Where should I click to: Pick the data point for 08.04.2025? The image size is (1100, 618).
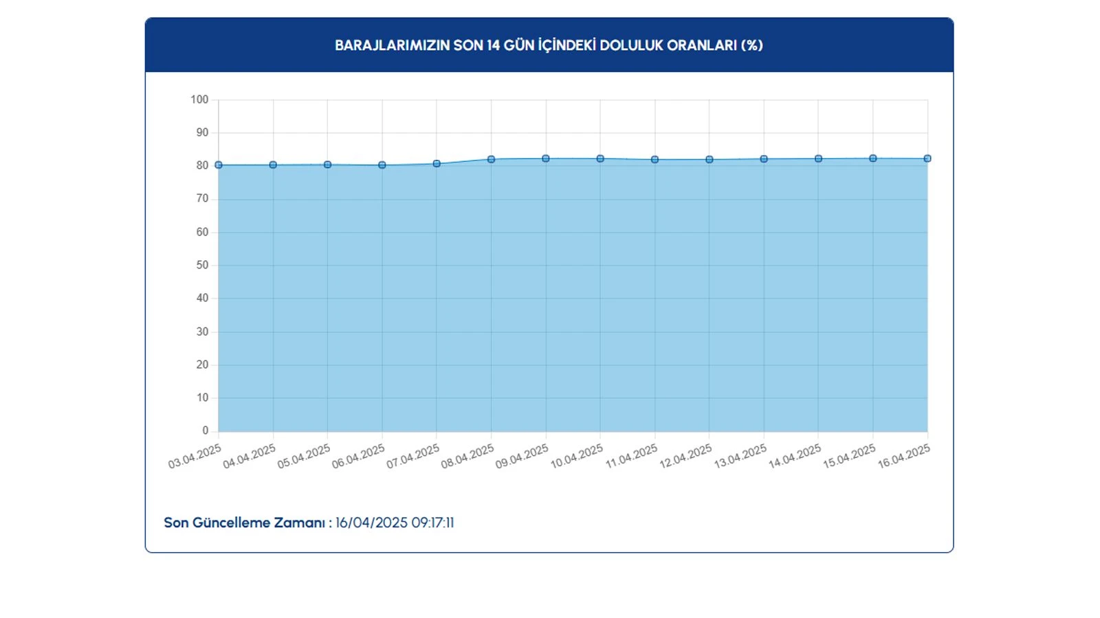[491, 159]
